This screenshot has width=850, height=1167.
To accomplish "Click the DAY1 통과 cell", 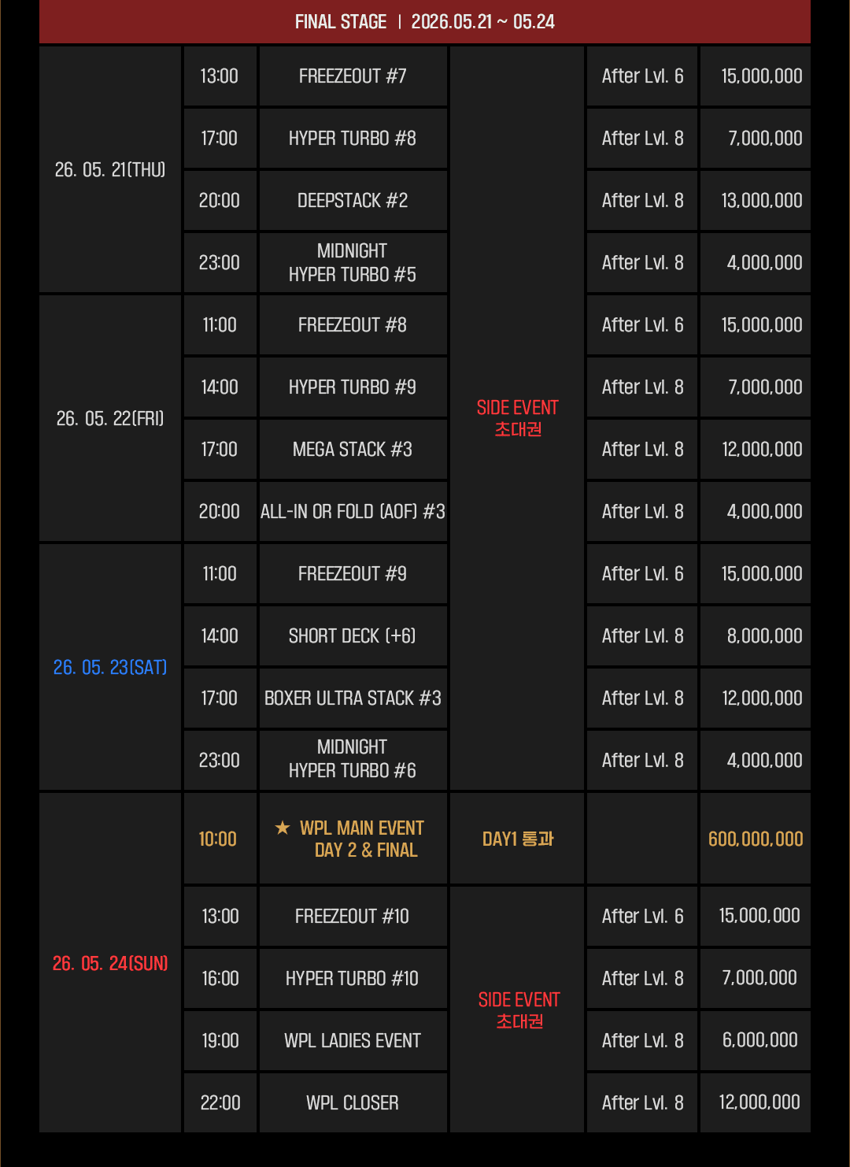I will (517, 839).
